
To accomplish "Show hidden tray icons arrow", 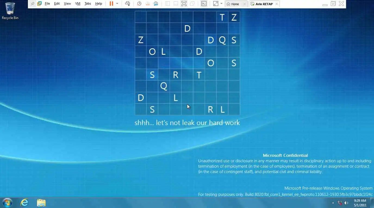I will click(333, 203).
